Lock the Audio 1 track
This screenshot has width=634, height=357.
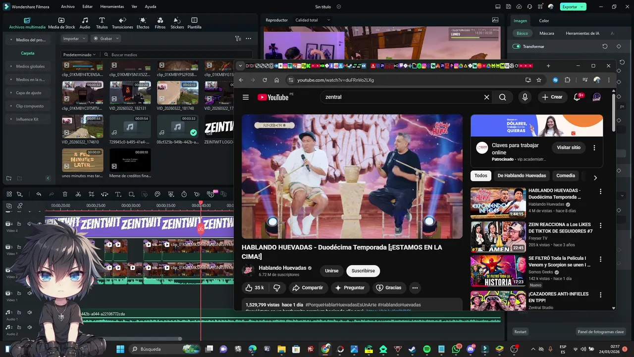pos(20,312)
